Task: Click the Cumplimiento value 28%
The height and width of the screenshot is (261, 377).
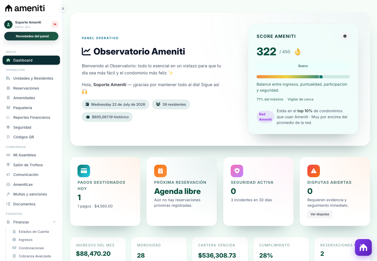Action: click(x=266, y=256)
